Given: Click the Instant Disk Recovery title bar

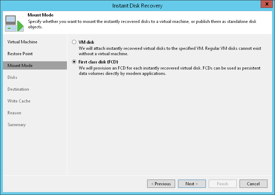Looking at the screenshot, I should coord(137,5).
